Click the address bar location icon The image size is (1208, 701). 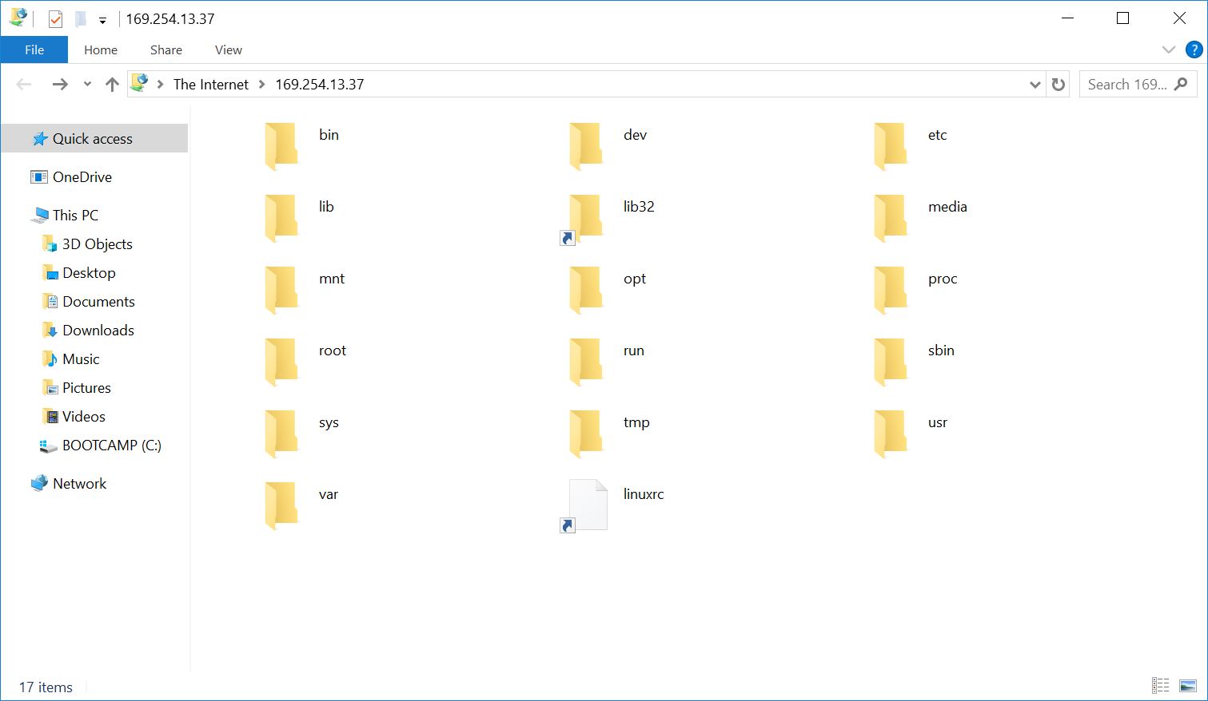pyautogui.click(x=140, y=83)
